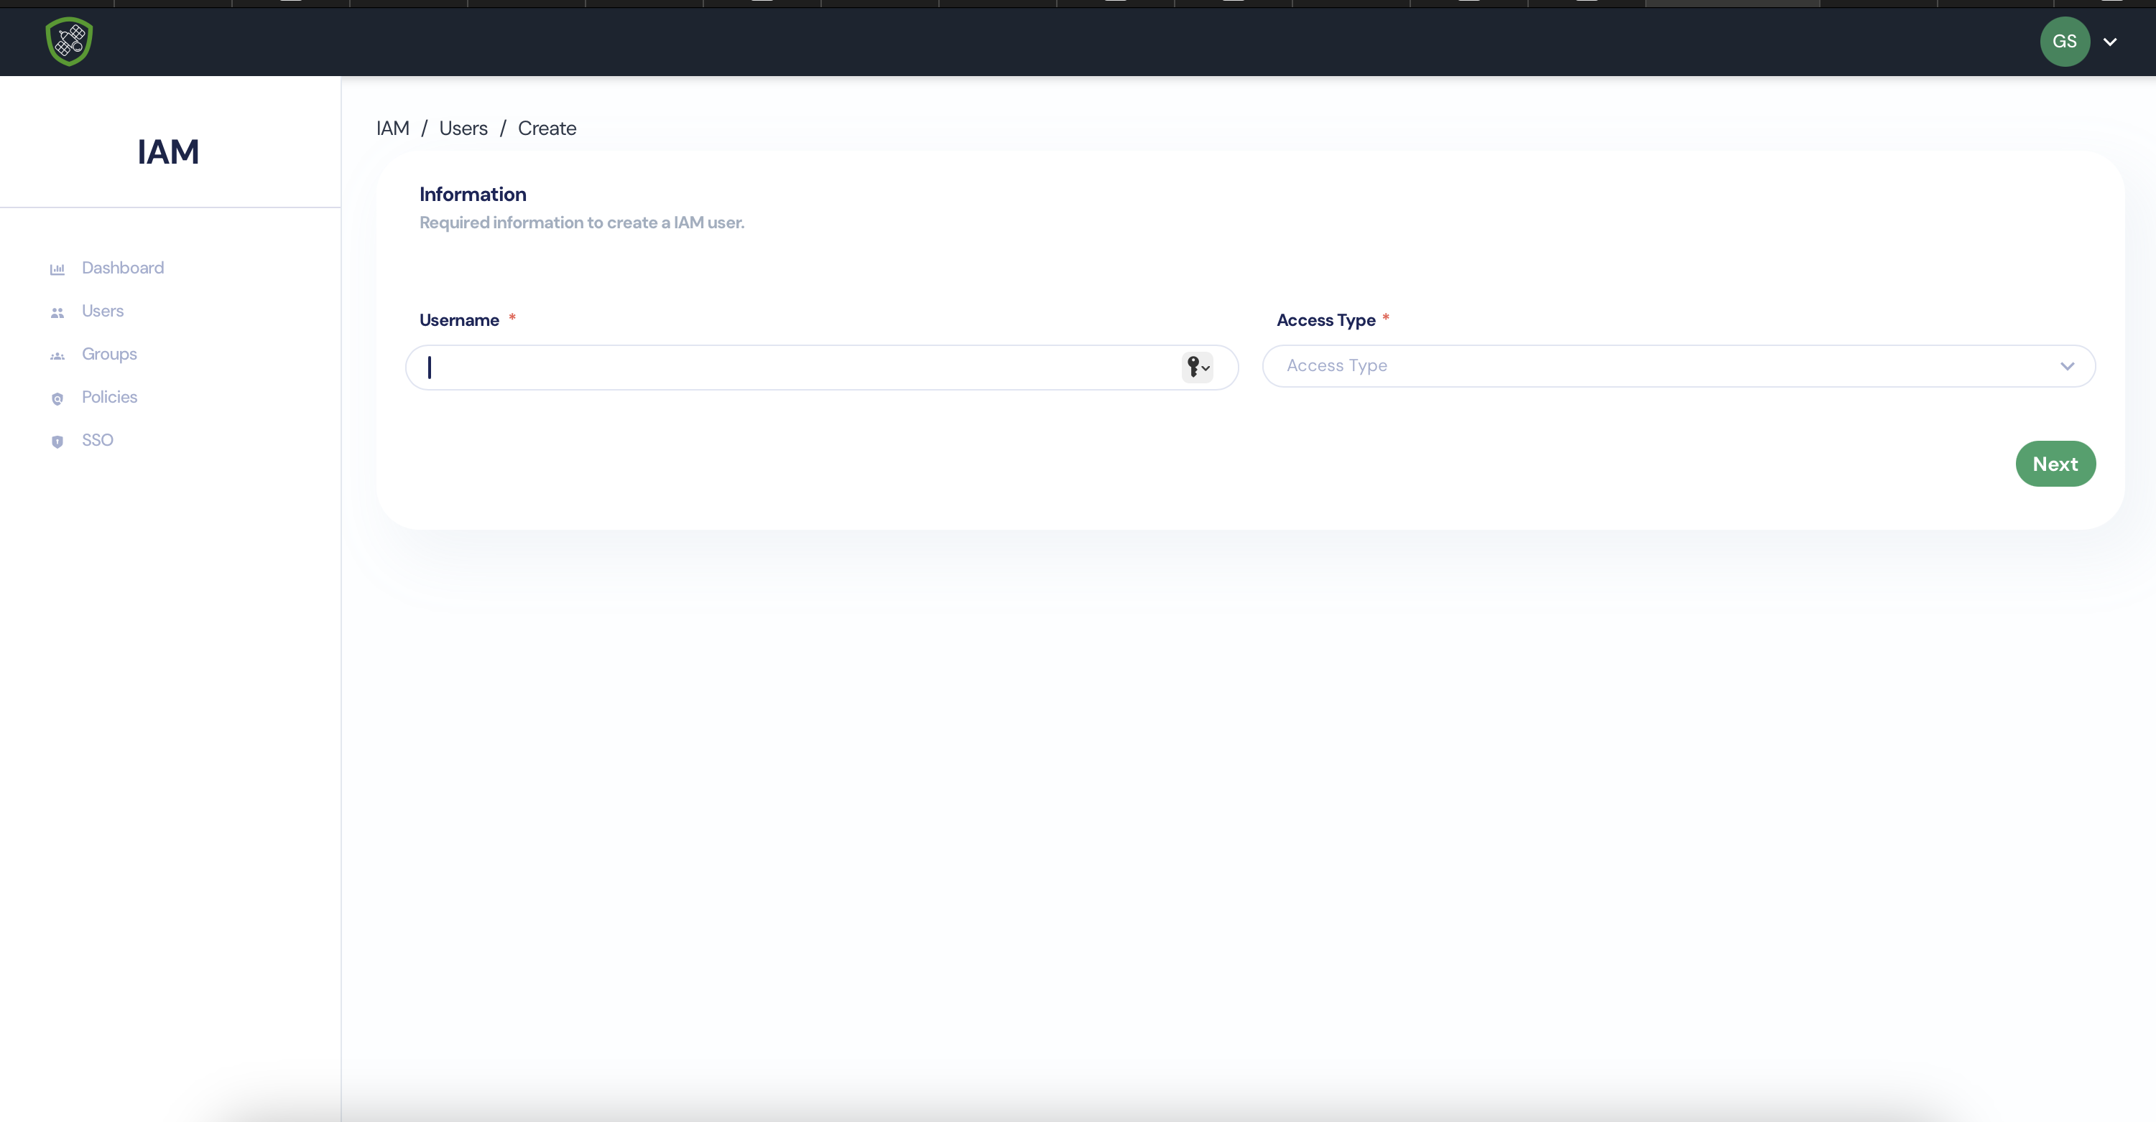This screenshot has height=1122, width=2156.
Task: Click the Create breadcrumb item
Action: 547,128
